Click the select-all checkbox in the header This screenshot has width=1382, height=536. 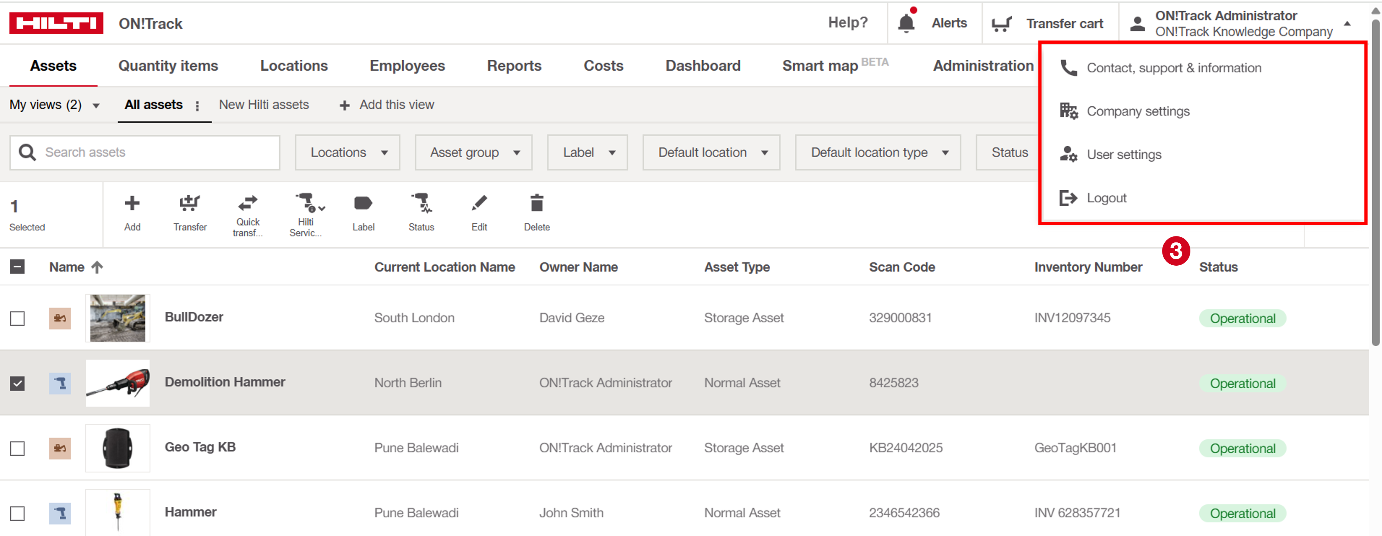coord(18,267)
